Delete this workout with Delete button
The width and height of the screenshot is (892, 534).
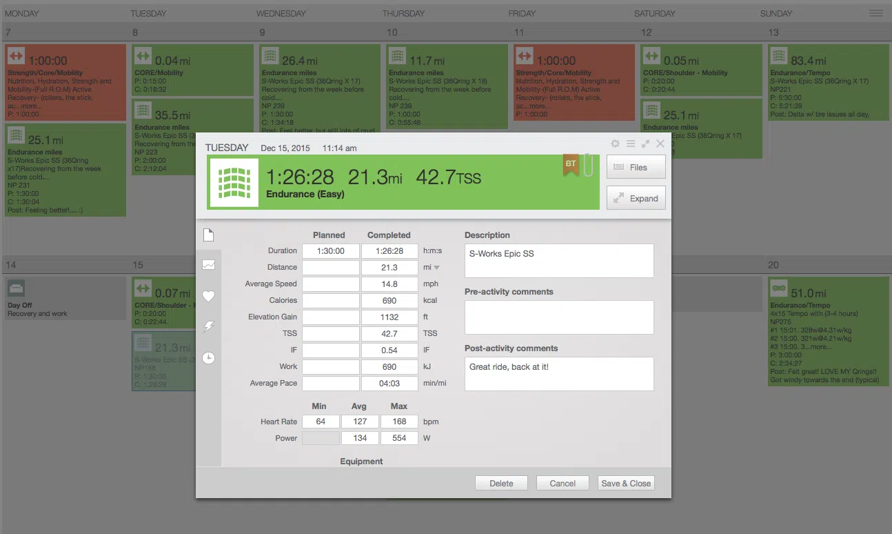(501, 484)
